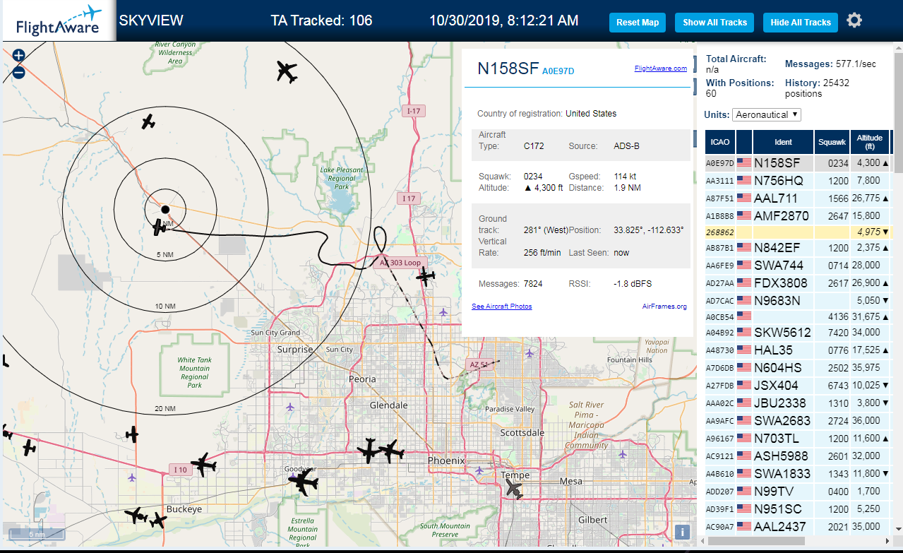Zoom out the map with minus button
The image size is (903, 553).
18,72
